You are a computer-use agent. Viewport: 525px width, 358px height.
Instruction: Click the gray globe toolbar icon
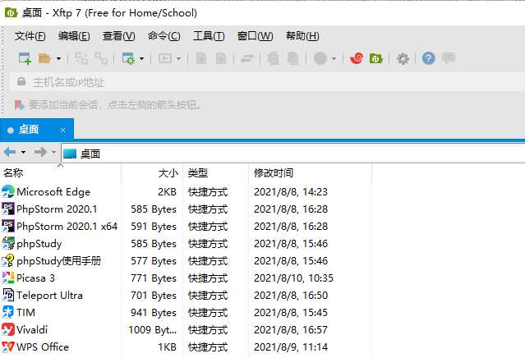point(320,58)
